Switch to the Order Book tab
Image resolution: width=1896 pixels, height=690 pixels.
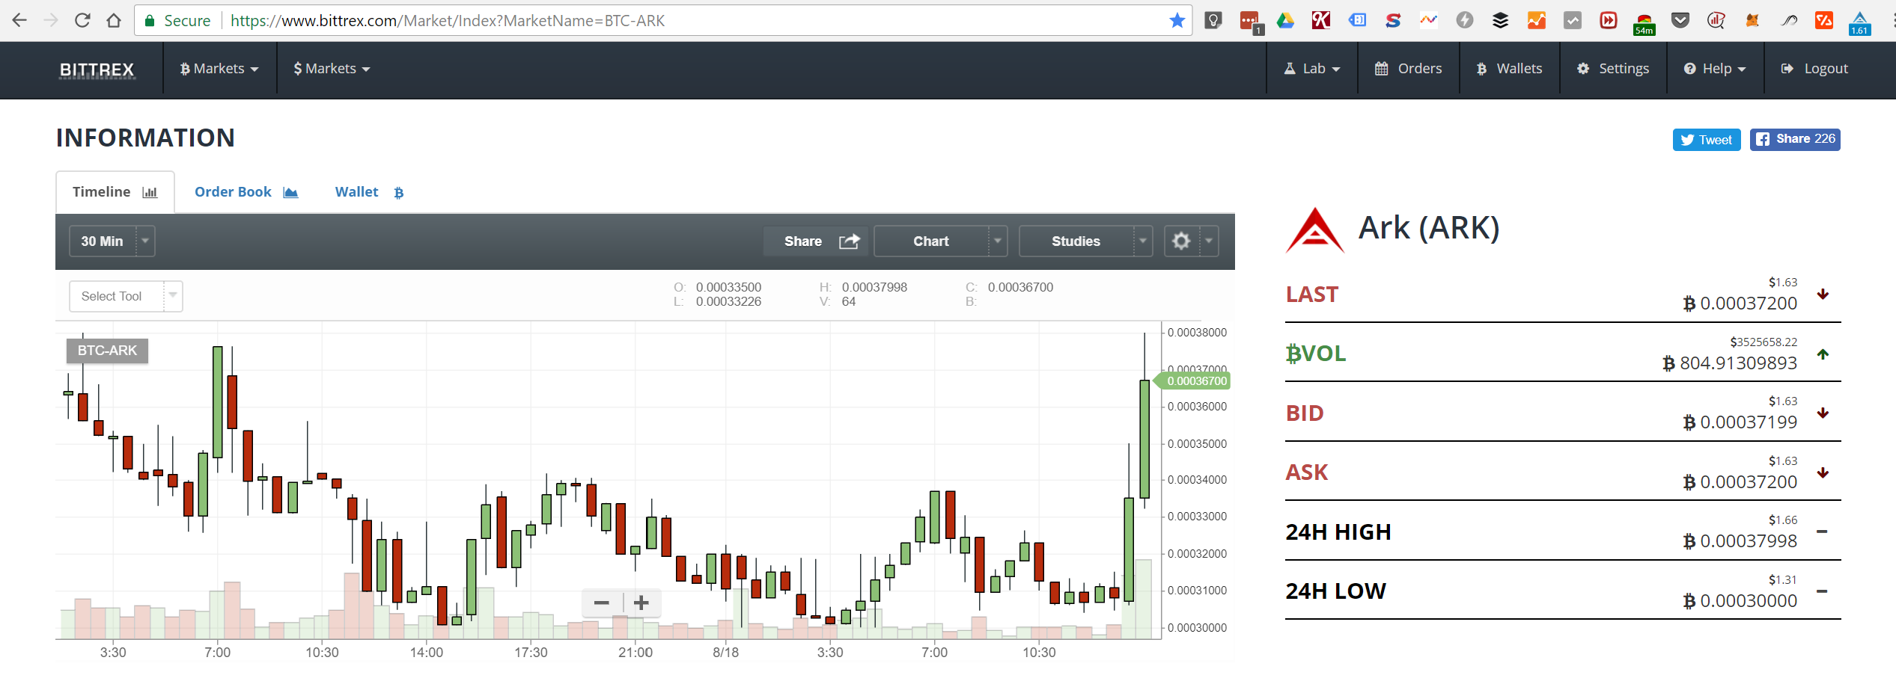pyautogui.click(x=246, y=192)
